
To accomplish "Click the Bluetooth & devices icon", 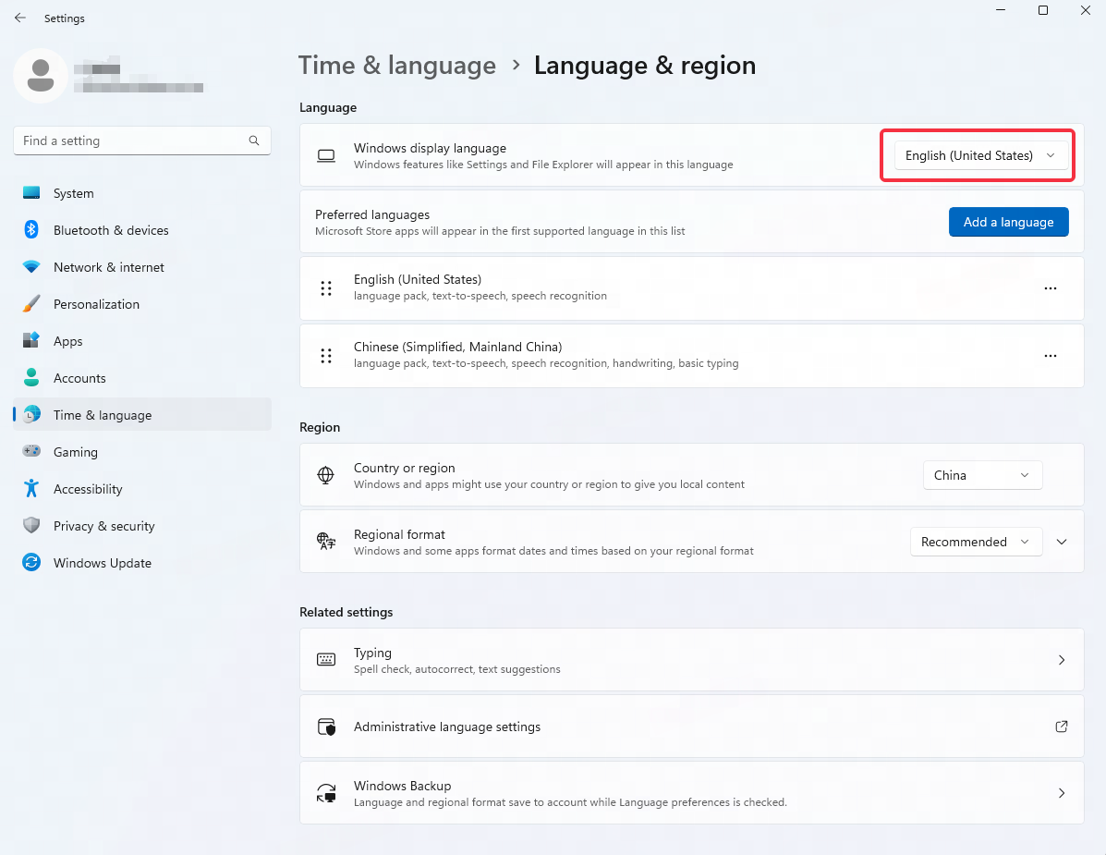I will pyautogui.click(x=31, y=230).
